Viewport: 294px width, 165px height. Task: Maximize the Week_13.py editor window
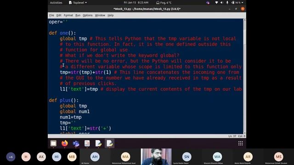[x=236, y=9]
